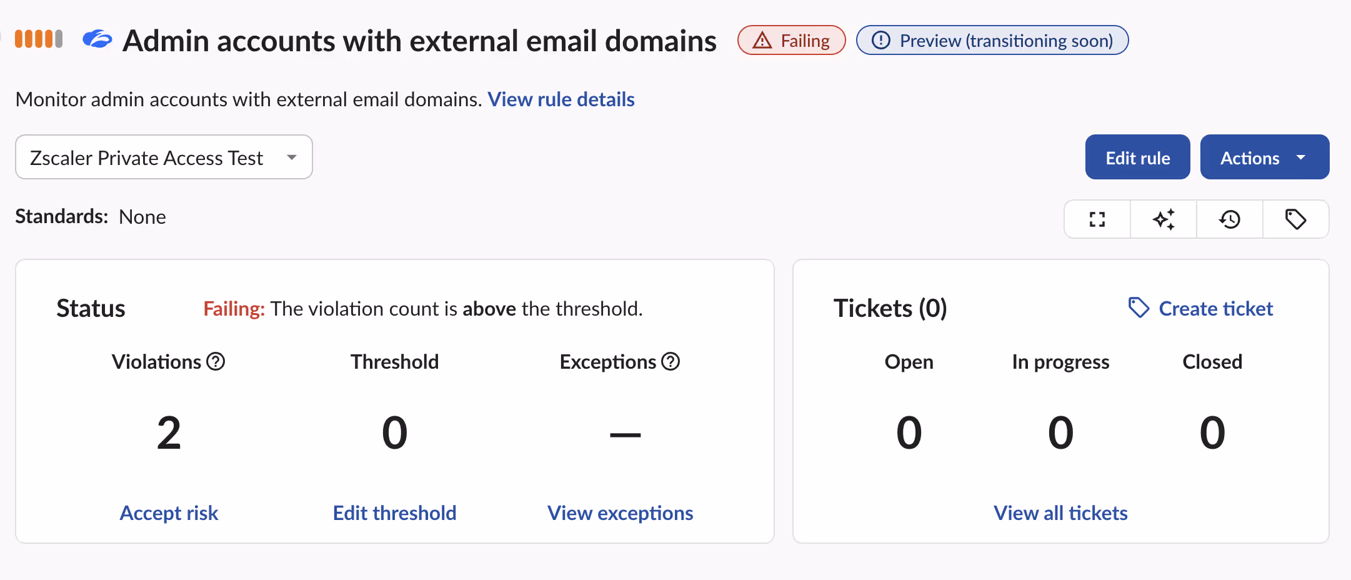Click the Create ticket link
The height and width of the screenshot is (580, 1351).
[1216, 308]
